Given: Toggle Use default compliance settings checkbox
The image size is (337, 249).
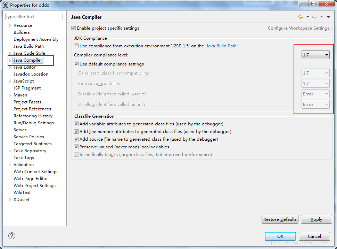Looking at the screenshot, I should pyautogui.click(x=76, y=64).
